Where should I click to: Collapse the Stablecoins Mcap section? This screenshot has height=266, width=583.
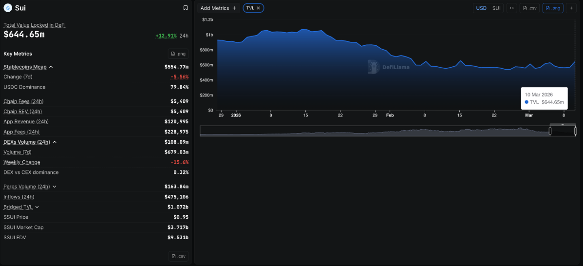pyautogui.click(x=51, y=67)
